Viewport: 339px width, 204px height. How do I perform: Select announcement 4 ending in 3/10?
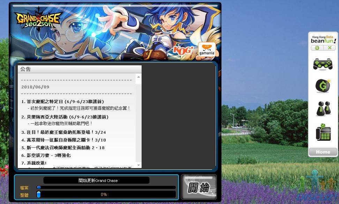pyautogui.click(x=63, y=140)
